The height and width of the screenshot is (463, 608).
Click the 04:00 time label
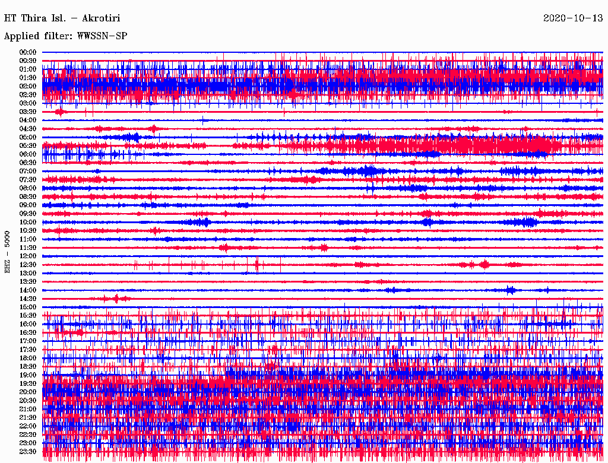pos(28,120)
